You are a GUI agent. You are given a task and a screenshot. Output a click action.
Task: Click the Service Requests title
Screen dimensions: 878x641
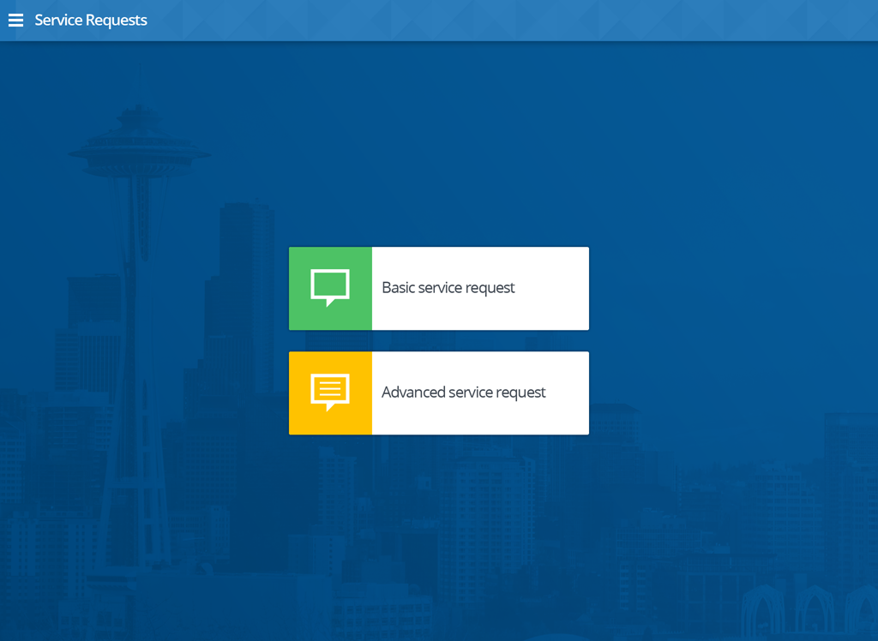91,20
